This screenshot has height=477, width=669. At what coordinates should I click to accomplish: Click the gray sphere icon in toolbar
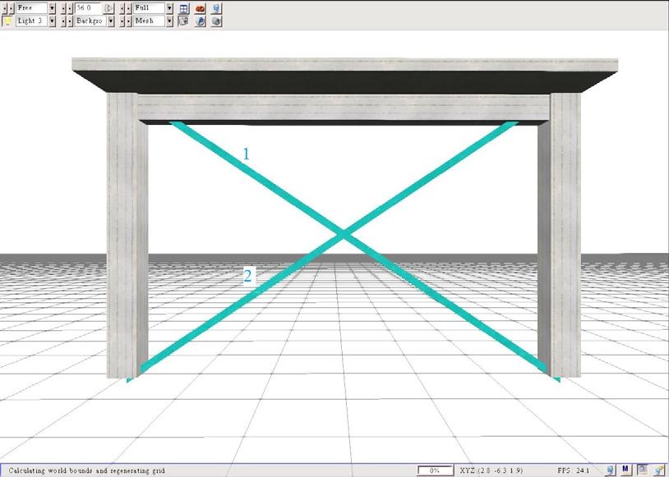(x=216, y=21)
